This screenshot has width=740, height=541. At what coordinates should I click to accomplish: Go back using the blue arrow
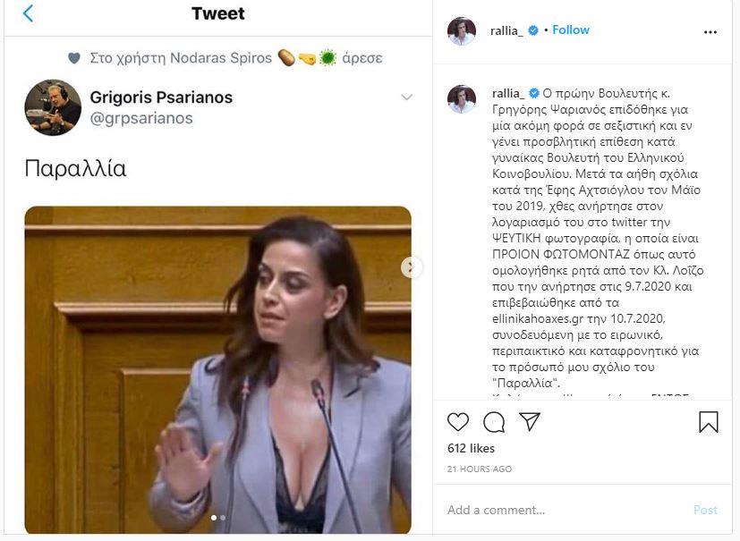[x=29, y=13]
